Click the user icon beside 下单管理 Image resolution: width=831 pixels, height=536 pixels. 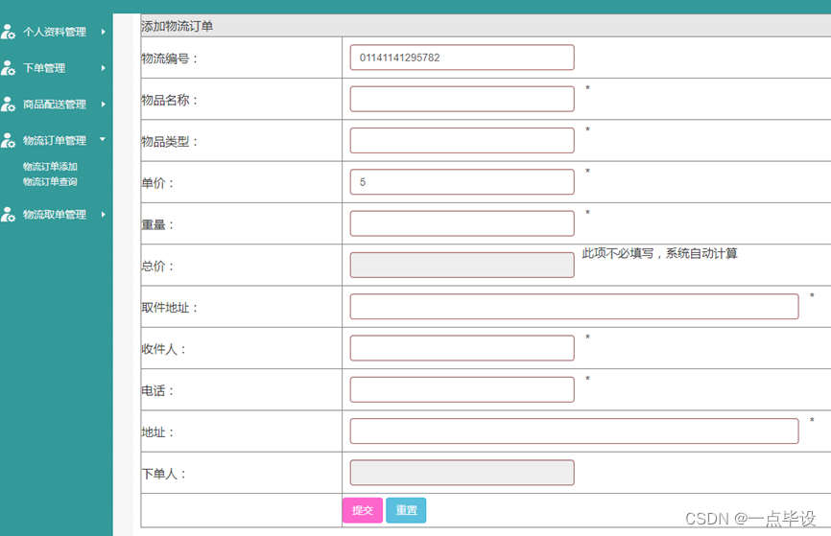click(8, 68)
